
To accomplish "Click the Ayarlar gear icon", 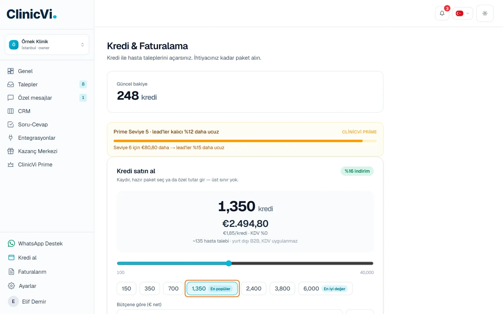I will coord(11,286).
